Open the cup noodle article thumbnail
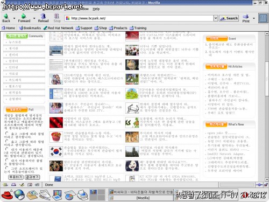Image resolution: width=269 pixels, height=202 pixels. [56, 137]
